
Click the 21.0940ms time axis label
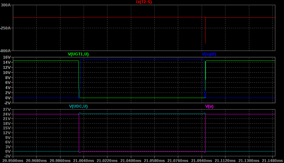(202, 161)
